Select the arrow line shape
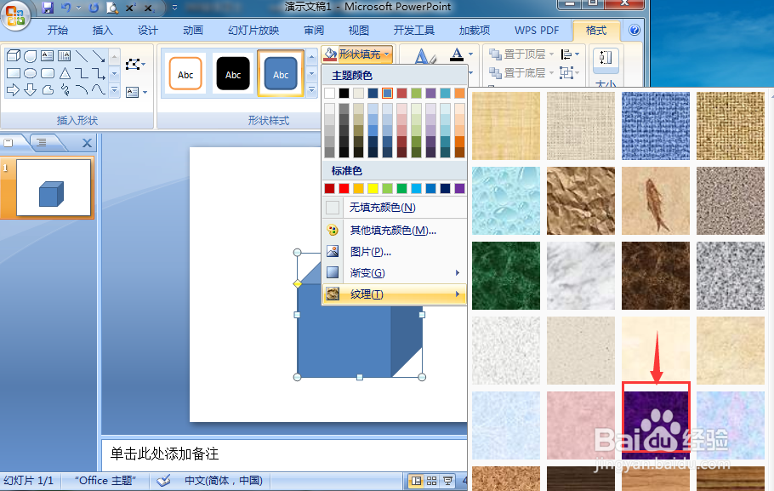Viewport: 774px width, 491px height. (x=99, y=56)
